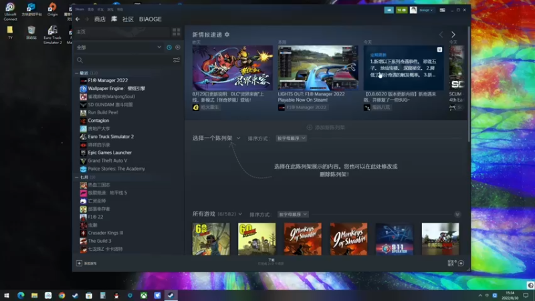Open Xbox app from taskbar
The image size is (535, 301).
[144, 295]
